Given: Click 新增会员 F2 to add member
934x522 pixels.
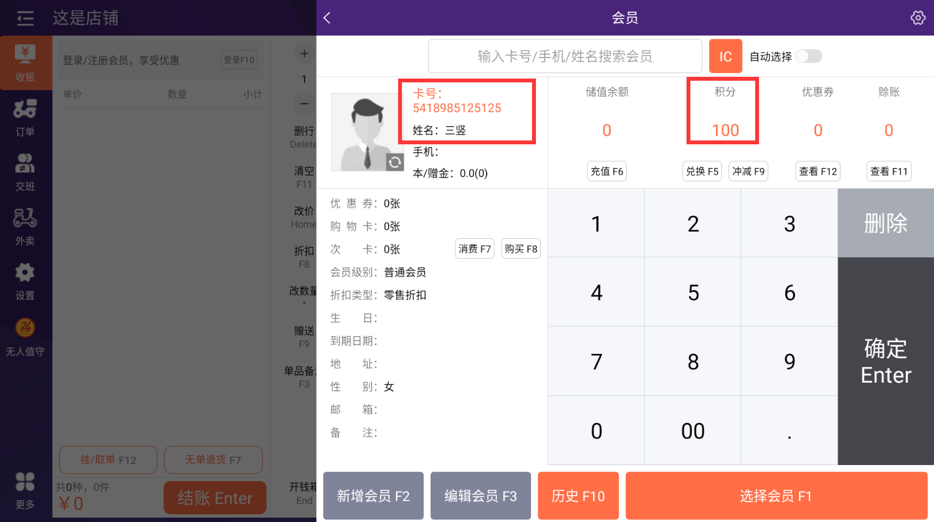Looking at the screenshot, I should point(373,496).
